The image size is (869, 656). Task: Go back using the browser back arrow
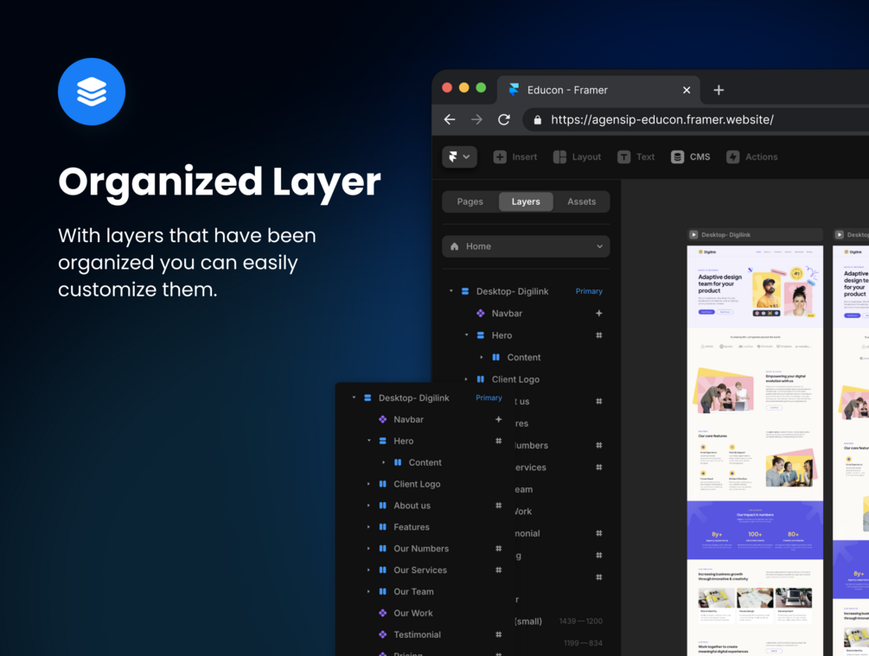pyautogui.click(x=450, y=119)
